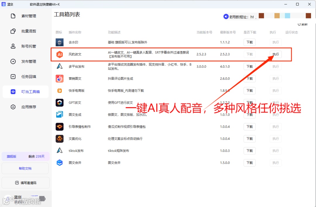Download the 引导表情包制作 plugin
This screenshot has width=316, height=207.
250,127
